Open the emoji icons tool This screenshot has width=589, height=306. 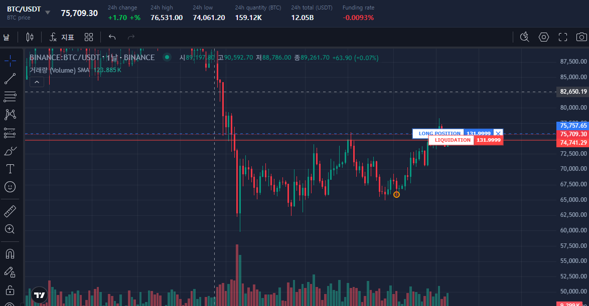pyautogui.click(x=10, y=187)
